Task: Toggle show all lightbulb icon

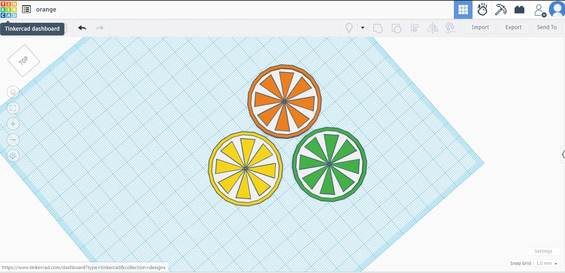Action: tap(349, 28)
